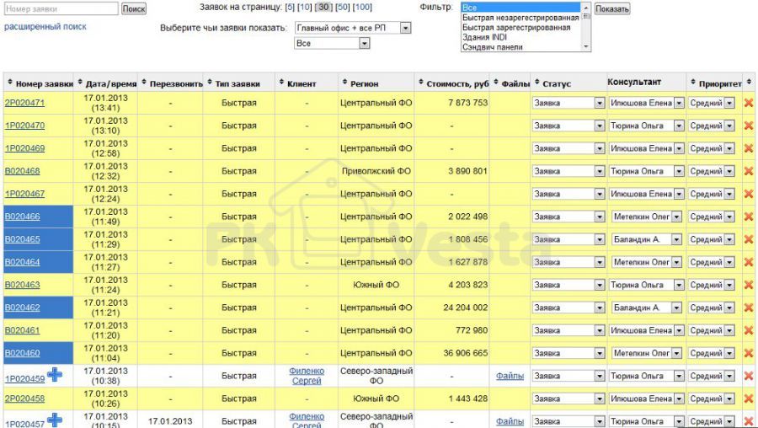The width and height of the screenshot is (758, 428).
Task: Show 100 requests per page
Action: click(363, 8)
